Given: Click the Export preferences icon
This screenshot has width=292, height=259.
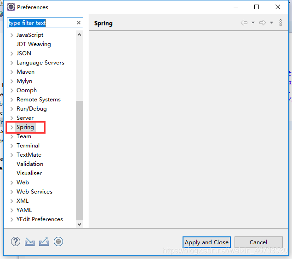Looking at the screenshot, I should [44, 242].
